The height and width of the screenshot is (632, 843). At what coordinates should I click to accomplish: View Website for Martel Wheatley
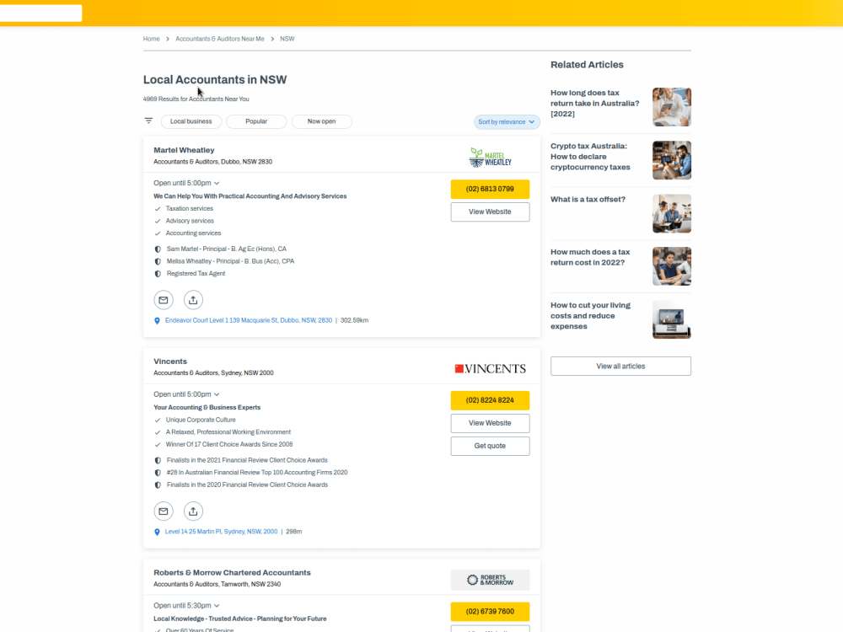pyautogui.click(x=491, y=212)
